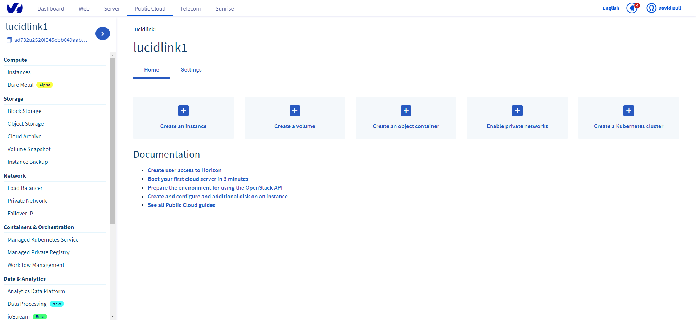
Task: Click the user avatar icon
Action: click(651, 8)
